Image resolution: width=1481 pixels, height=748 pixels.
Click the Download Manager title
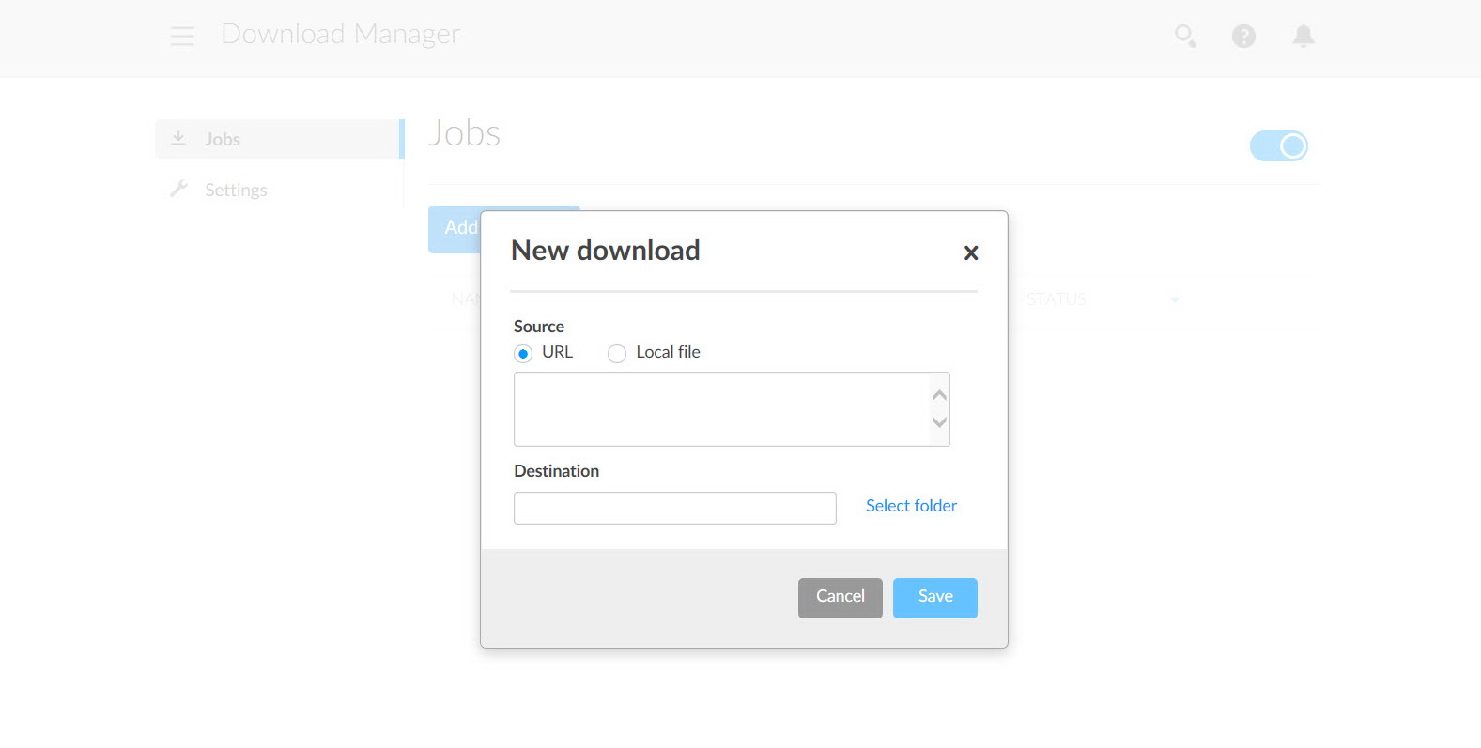[340, 35]
